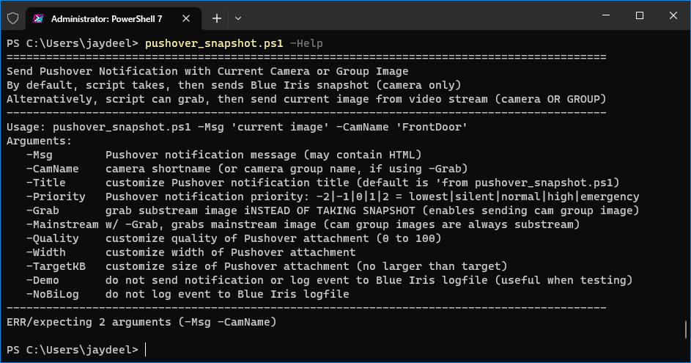
Task: Click the -NoBiLog argument line
Action: (188, 294)
